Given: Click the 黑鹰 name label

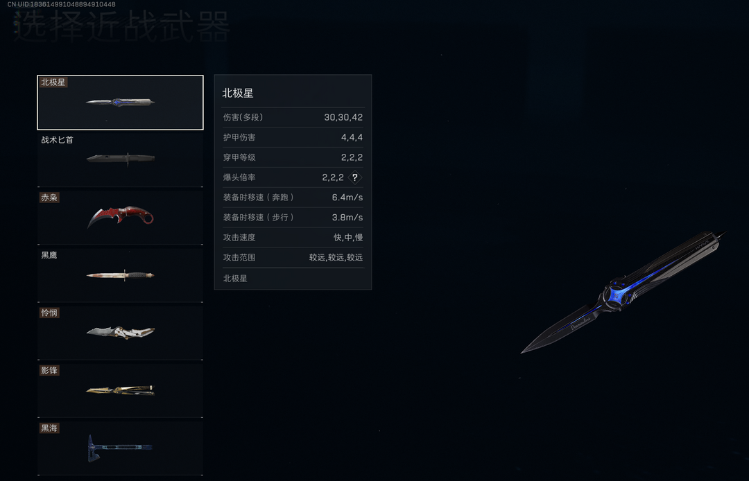Looking at the screenshot, I should [x=49, y=255].
